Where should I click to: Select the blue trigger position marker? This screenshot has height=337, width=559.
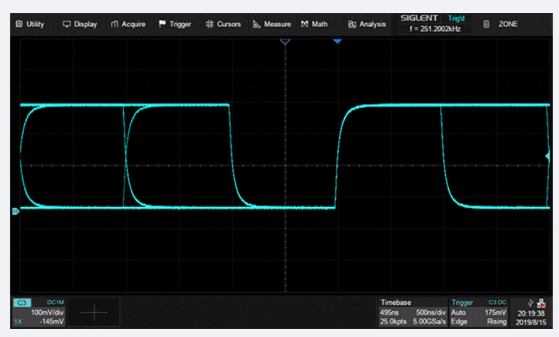337,41
